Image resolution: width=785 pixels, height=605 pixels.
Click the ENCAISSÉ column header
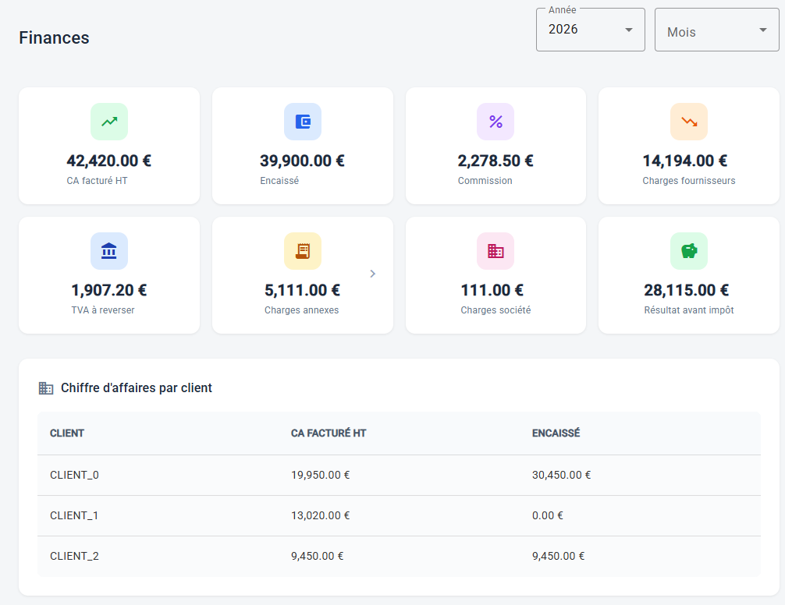[x=556, y=433]
